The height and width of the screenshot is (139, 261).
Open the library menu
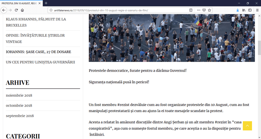[244, 10]
